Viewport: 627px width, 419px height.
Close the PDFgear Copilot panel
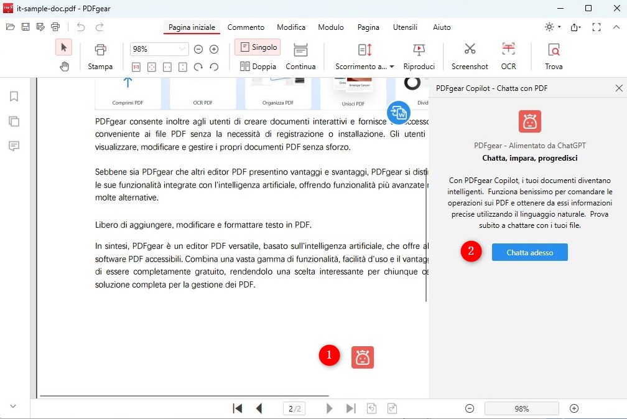[x=618, y=88]
